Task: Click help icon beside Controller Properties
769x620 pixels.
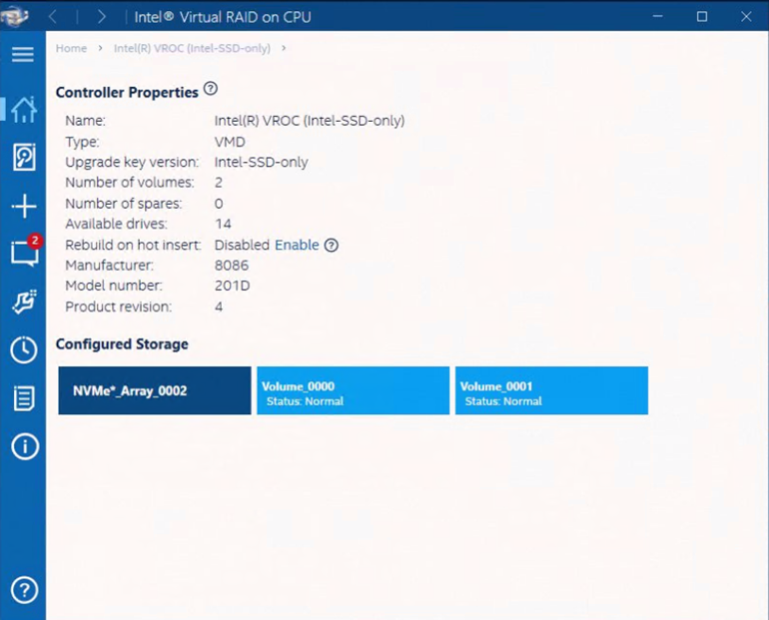Action: (x=210, y=89)
